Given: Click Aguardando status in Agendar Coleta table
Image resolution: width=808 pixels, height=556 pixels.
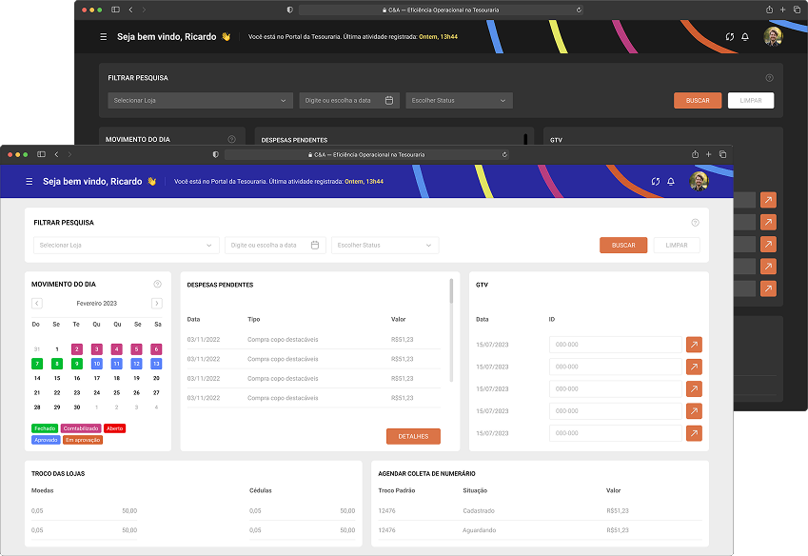Looking at the screenshot, I should tap(480, 530).
